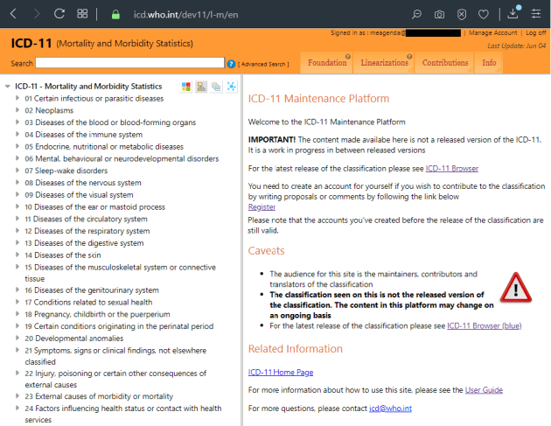The height and width of the screenshot is (426, 551).
Task: Select the hierarchy view icon above tree
Action: point(200,87)
